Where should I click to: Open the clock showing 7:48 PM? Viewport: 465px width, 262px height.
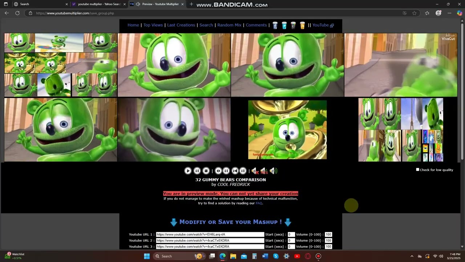point(455,256)
